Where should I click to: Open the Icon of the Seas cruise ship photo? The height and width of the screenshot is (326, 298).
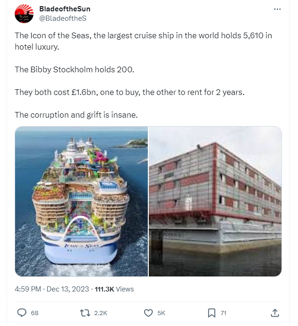(x=81, y=201)
